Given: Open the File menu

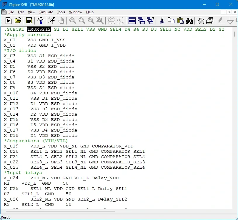Looking at the screenshot, I should click(x=11, y=12).
